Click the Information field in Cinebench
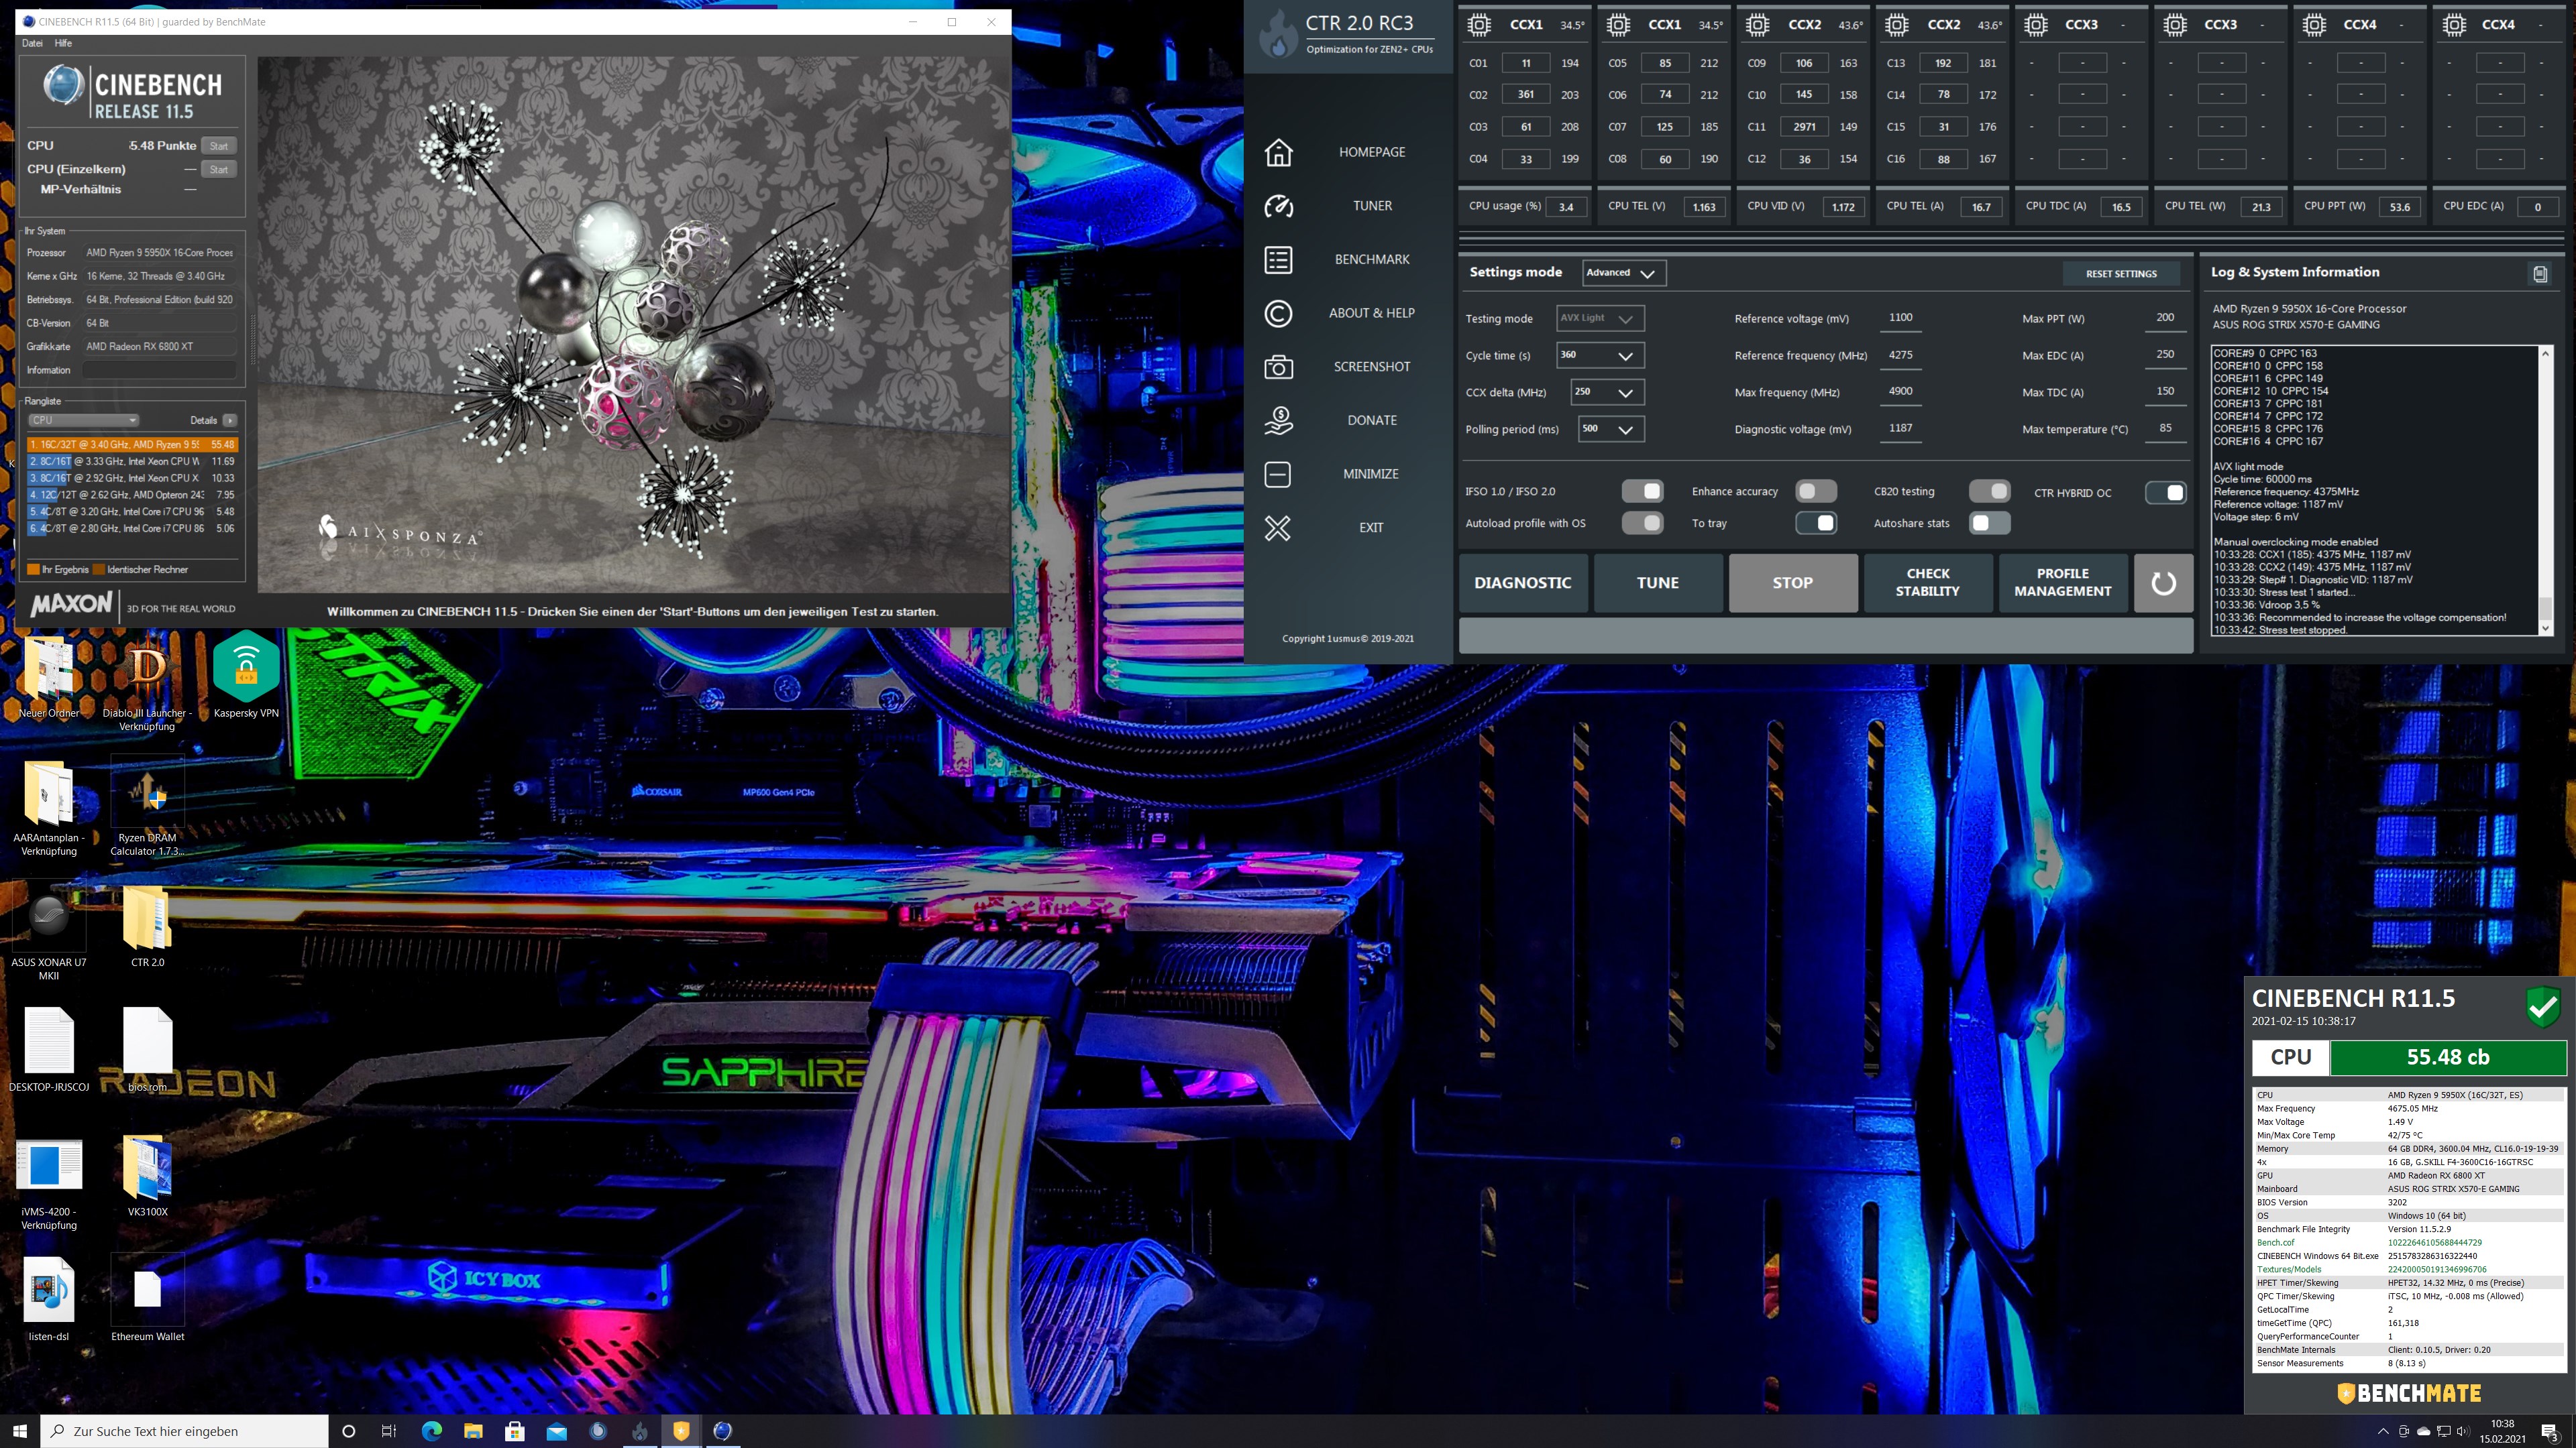Screen dimensions: 2576x1448 [x=160, y=371]
